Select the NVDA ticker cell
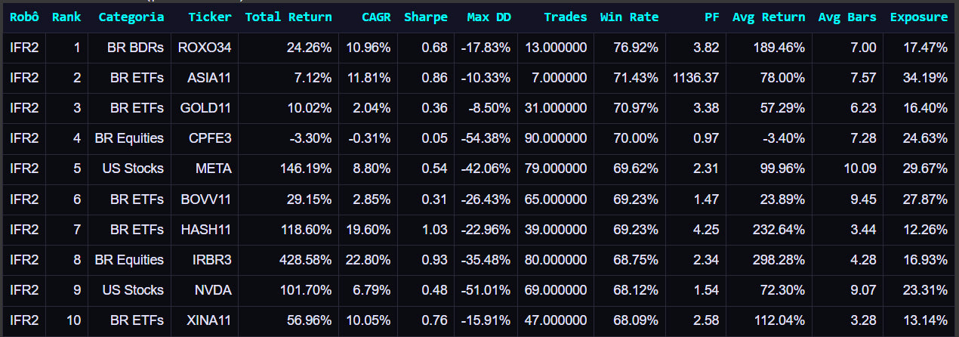 [x=213, y=290]
